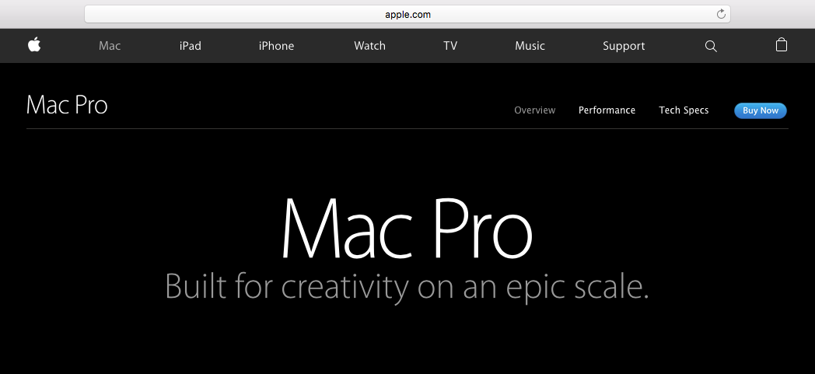
Task: Go to the iPhone section
Action: [x=277, y=46]
